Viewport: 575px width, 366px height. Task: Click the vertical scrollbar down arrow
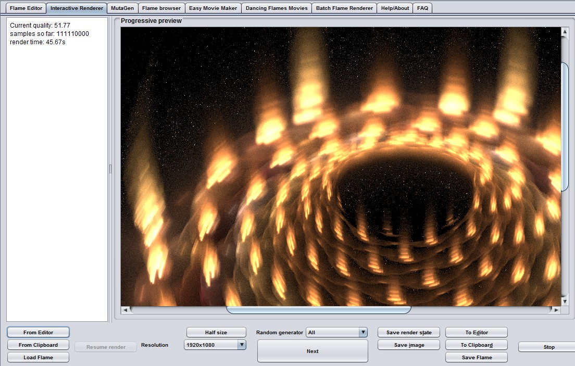point(565,301)
